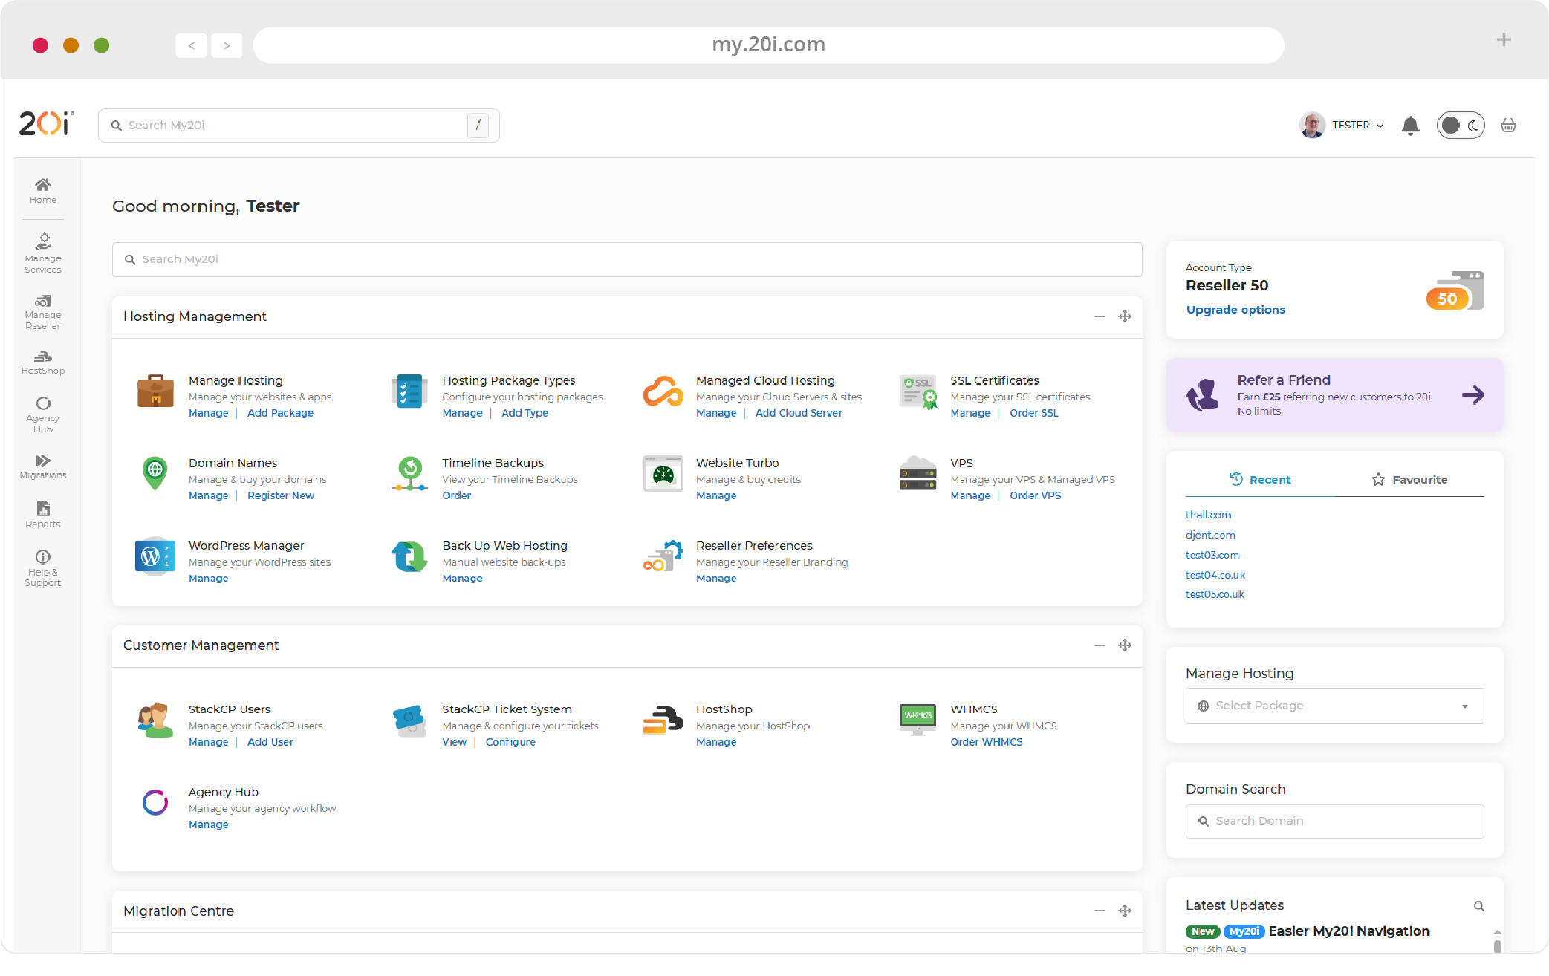Click the Back Up Web Hosting icon

[409, 556]
